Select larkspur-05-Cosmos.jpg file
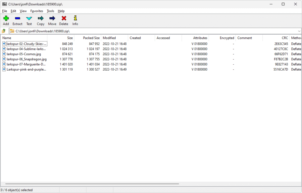This screenshot has width=302, height=193. click(24, 54)
